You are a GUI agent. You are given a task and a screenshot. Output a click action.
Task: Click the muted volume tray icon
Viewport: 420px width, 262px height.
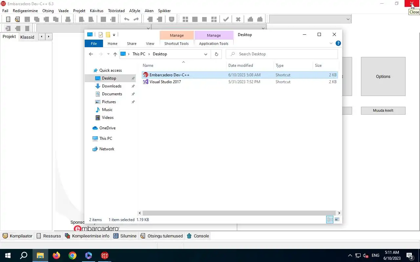point(366,255)
